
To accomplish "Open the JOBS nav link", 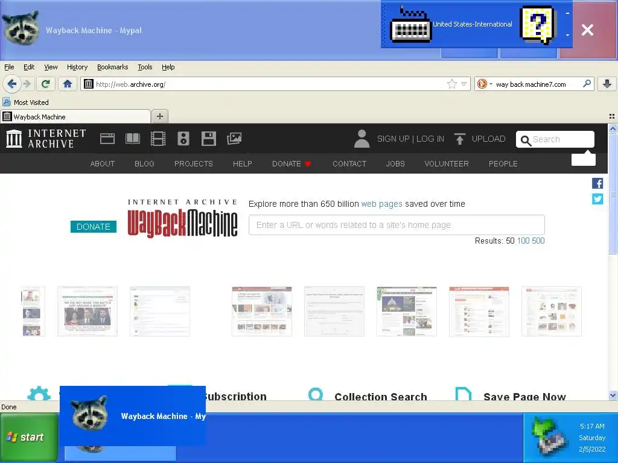I will [395, 163].
